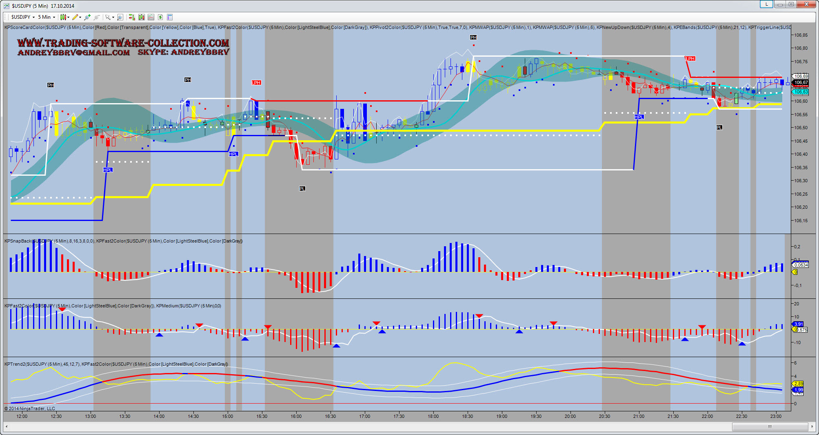
Task: Toggle the chart trader panel icon
Action: pos(131,17)
